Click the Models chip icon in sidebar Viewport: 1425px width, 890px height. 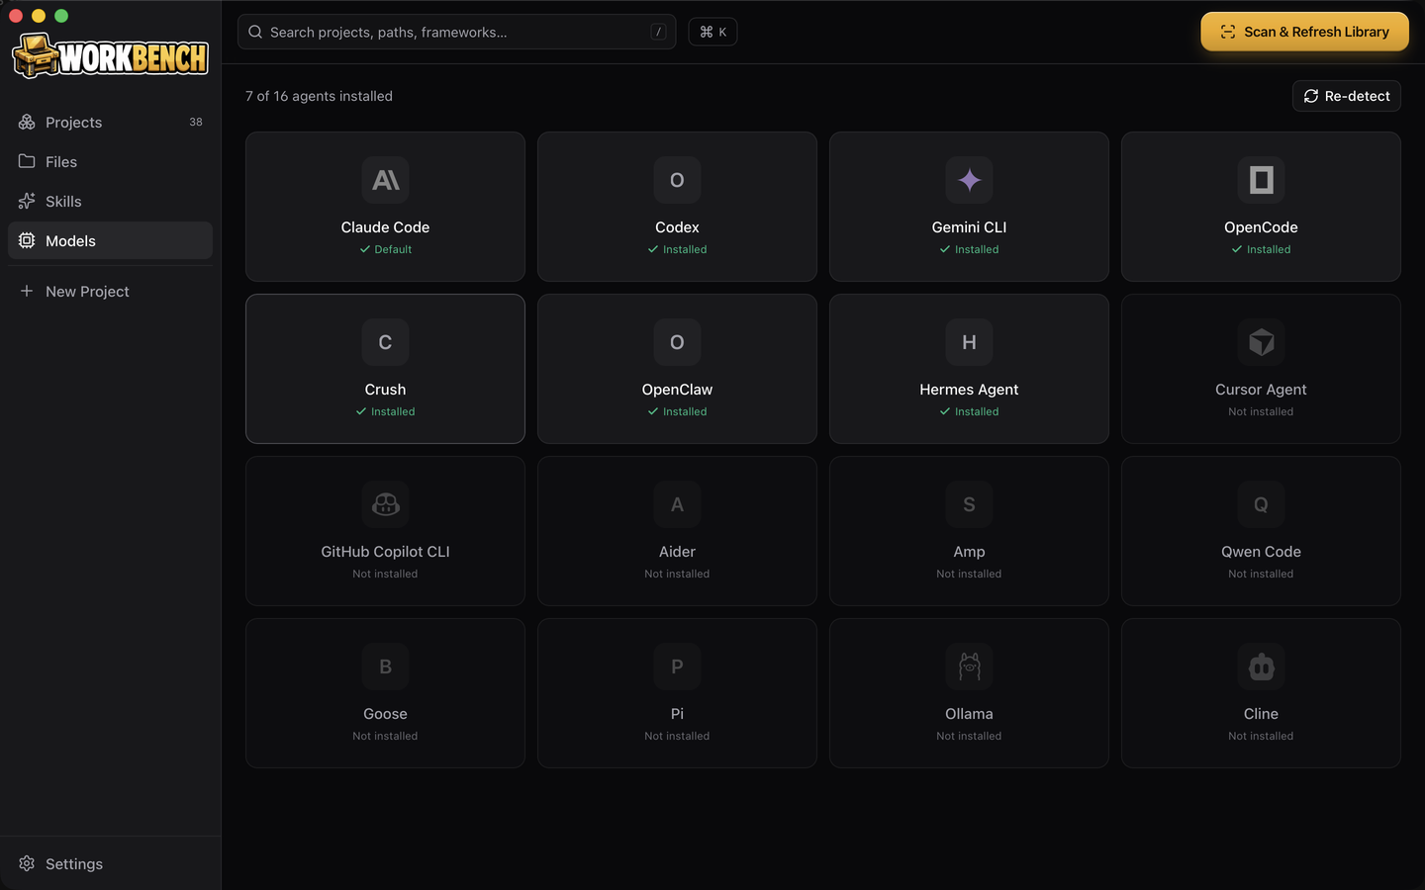point(27,240)
